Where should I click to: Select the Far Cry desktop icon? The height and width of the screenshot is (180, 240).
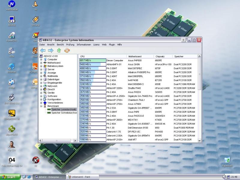(12, 146)
